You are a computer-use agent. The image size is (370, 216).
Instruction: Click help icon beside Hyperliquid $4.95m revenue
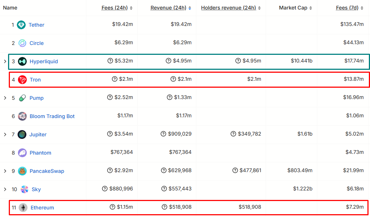click(168, 61)
